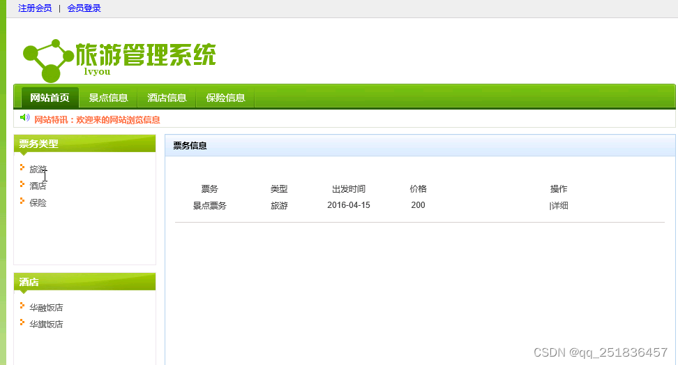Go to the 网站首页 tab
This screenshot has width=678, height=365.
tap(50, 98)
